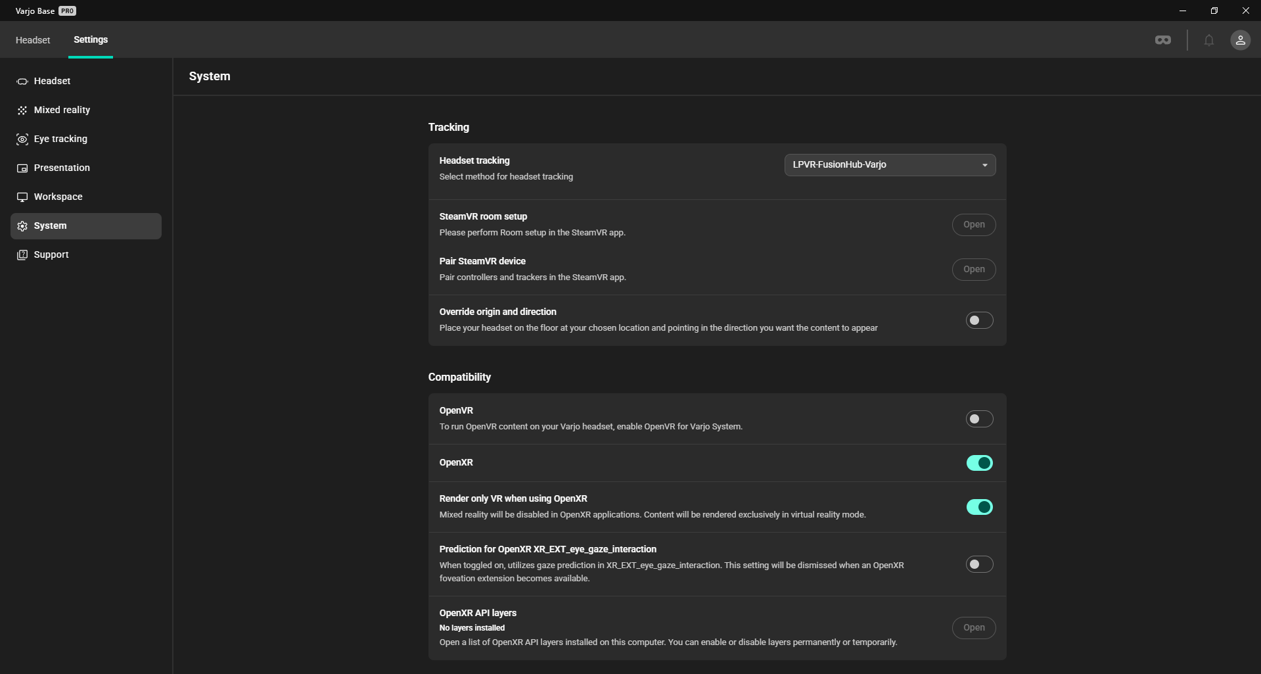This screenshot has height=674, width=1261.
Task: Click the gaze prediction description text
Action: pyautogui.click(x=672, y=572)
